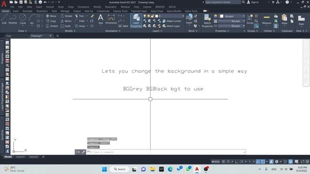Image resolution: width=310 pixels, height=174 pixels.
Task: Open the Dimension menu
Action: coord(83,7)
